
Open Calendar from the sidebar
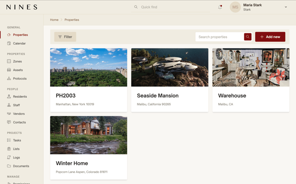pyautogui.click(x=19, y=44)
